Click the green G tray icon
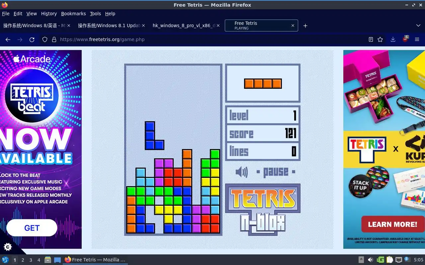 pyautogui.click(x=381, y=260)
